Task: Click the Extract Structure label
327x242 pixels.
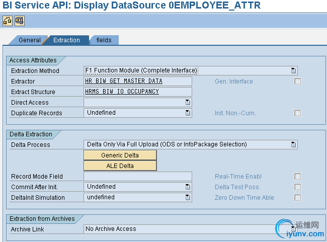Action: pos(33,92)
